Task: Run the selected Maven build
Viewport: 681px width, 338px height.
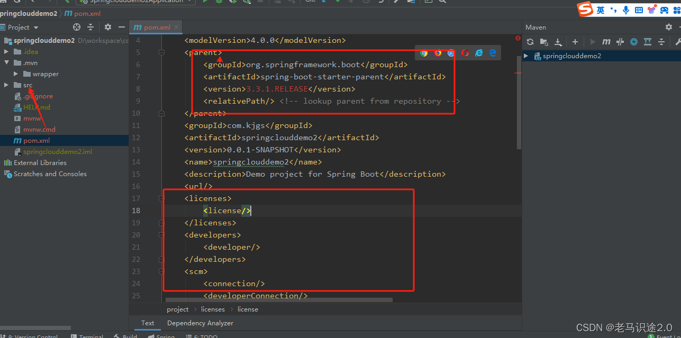Action: [593, 42]
